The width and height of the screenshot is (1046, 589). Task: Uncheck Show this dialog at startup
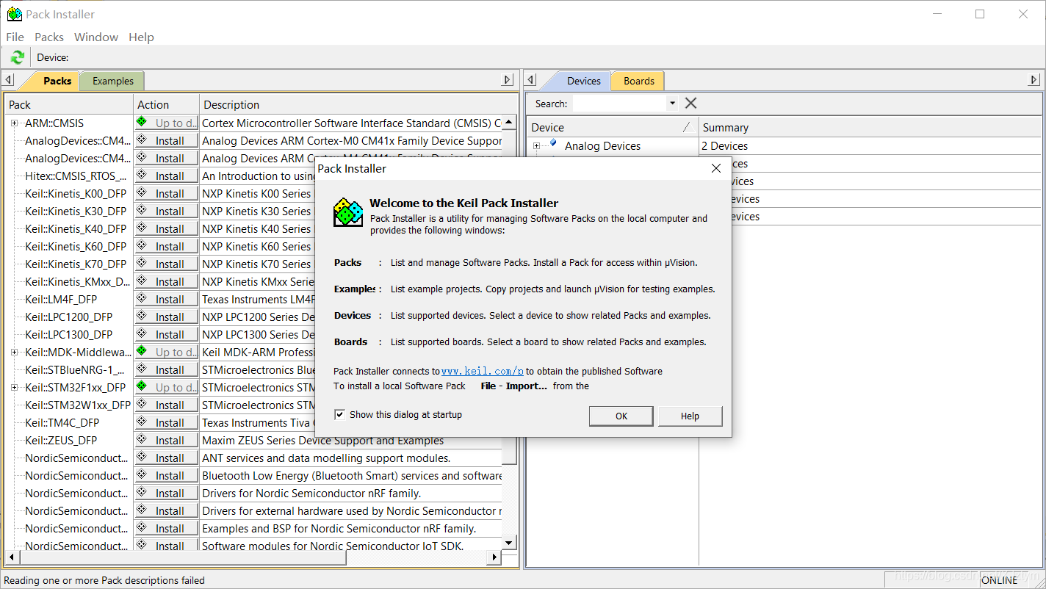coord(339,414)
